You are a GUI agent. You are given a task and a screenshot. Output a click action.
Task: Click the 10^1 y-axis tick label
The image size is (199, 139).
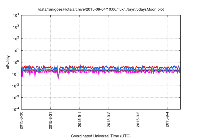point(16,51)
